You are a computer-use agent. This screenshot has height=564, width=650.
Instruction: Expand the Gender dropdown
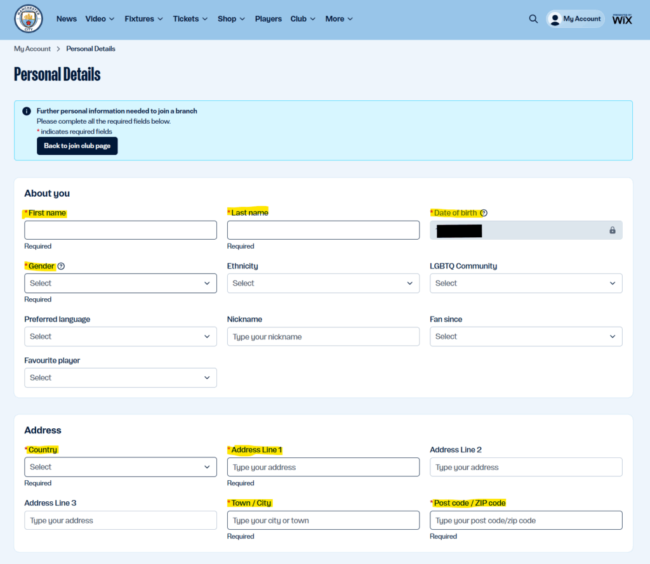click(x=121, y=284)
